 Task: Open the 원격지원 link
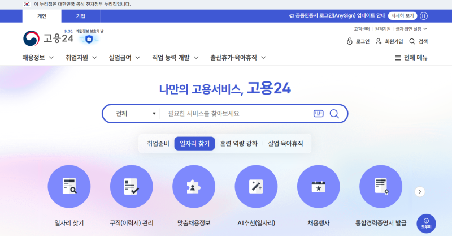click(x=383, y=29)
